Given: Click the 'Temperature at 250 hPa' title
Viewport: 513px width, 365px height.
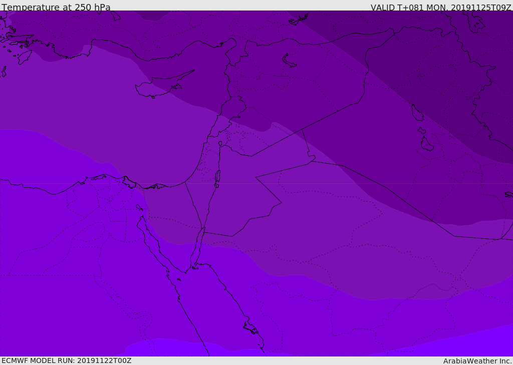Looking at the screenshot, I should pos(56,8).
